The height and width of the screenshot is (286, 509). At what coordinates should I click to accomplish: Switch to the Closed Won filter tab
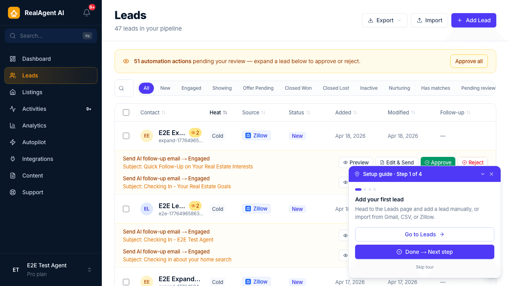[298, 88]
